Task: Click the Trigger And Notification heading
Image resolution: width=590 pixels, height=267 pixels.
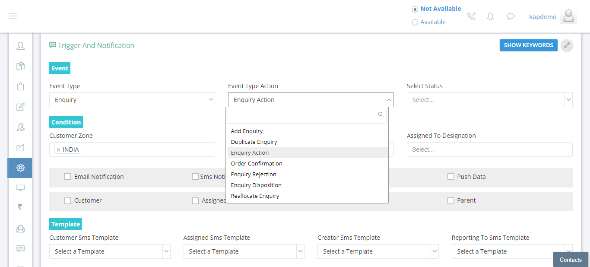Action: coord(96,45)
